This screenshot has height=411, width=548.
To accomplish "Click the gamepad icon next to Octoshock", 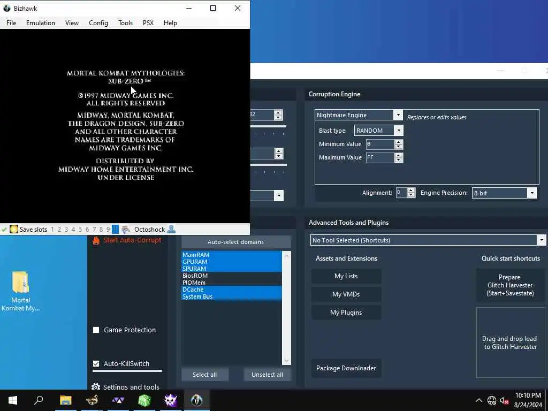I will [126, 229].
